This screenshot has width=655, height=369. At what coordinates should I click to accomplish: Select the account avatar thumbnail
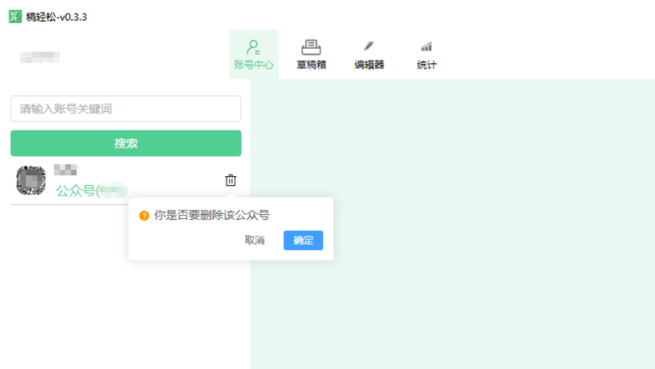click(31, 181)
